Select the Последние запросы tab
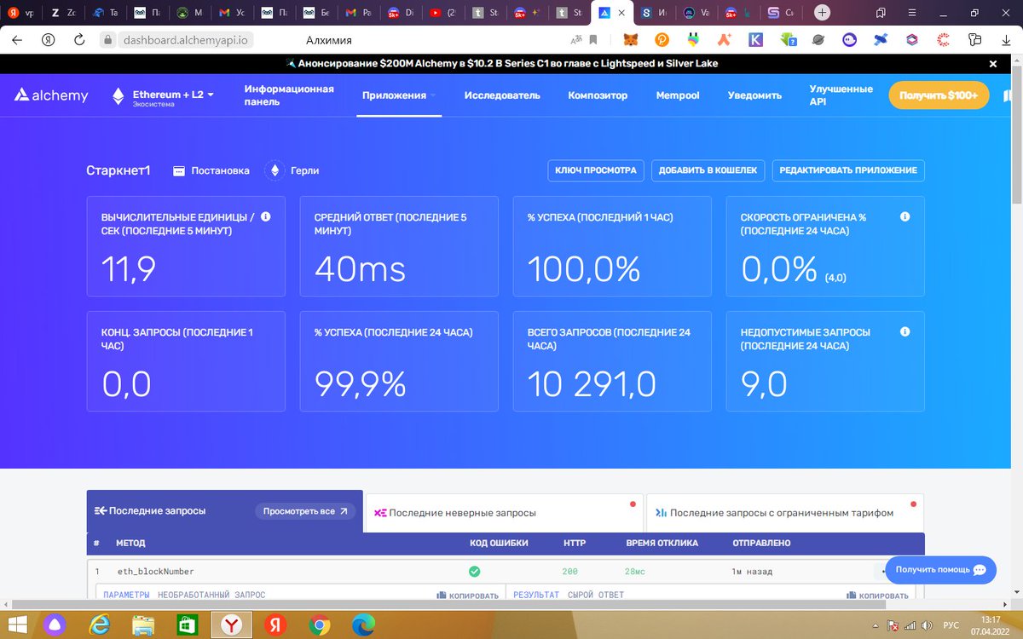Screen dimensions: 1023x639 225,511
